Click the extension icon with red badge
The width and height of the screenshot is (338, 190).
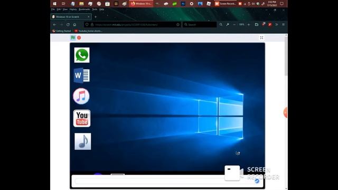pyautogui.click(x=264, y=24)
